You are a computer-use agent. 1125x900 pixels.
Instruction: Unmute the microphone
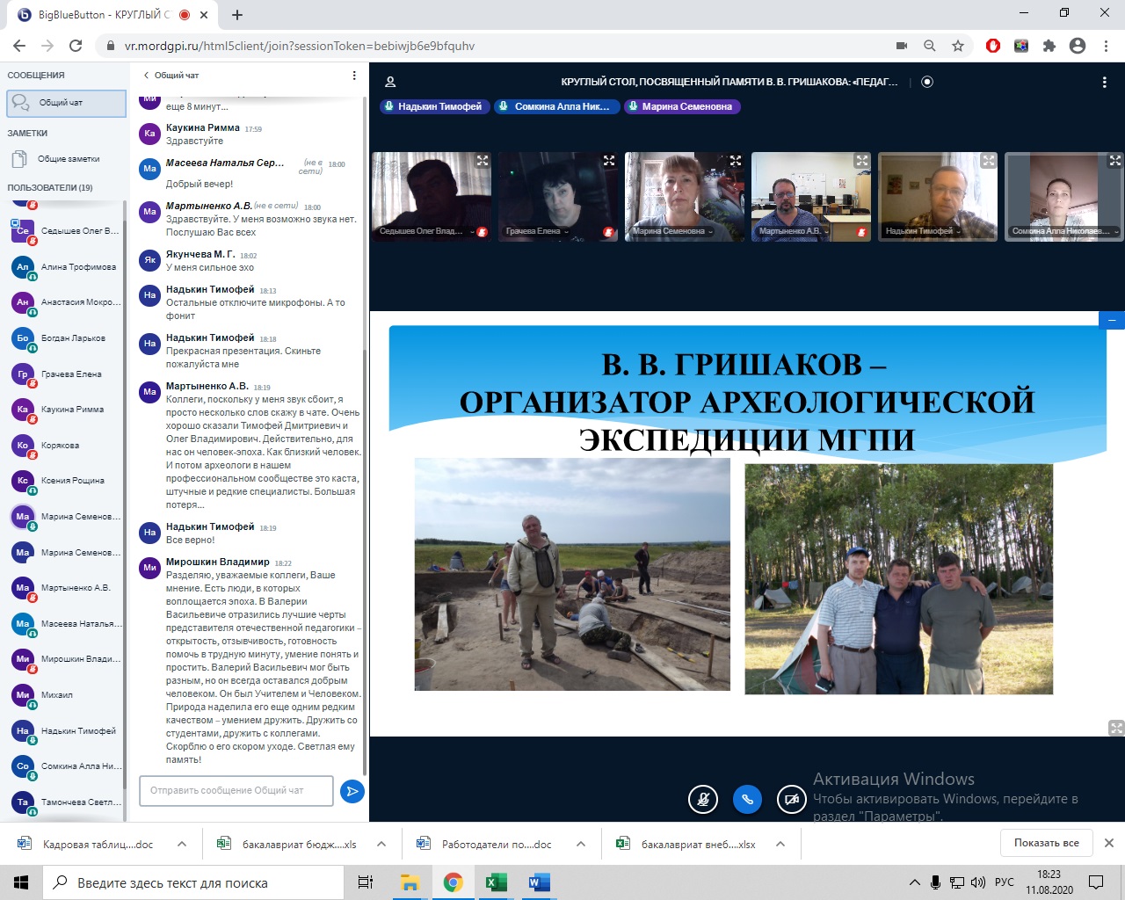coord(702,799)
